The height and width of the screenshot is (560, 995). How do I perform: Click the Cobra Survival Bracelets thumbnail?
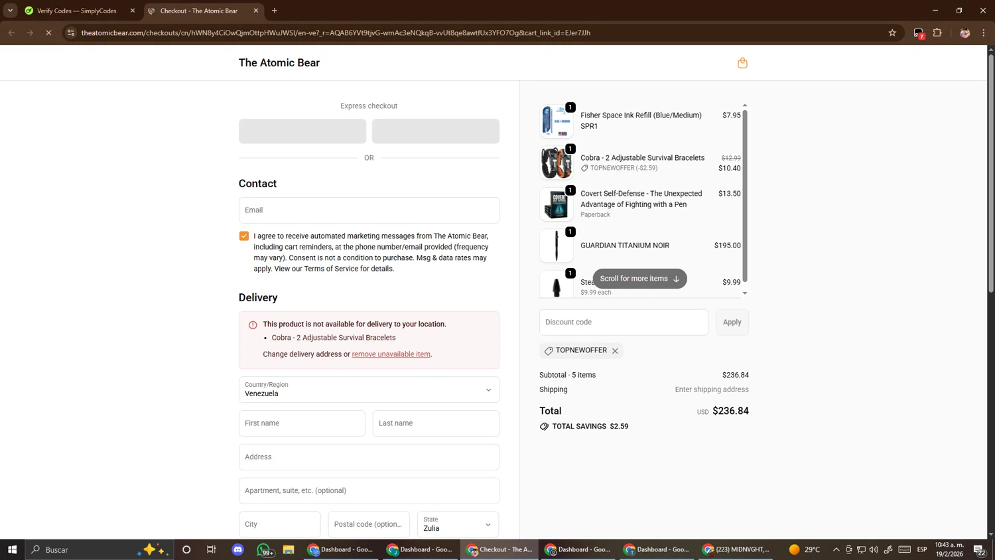pos(556,163)
